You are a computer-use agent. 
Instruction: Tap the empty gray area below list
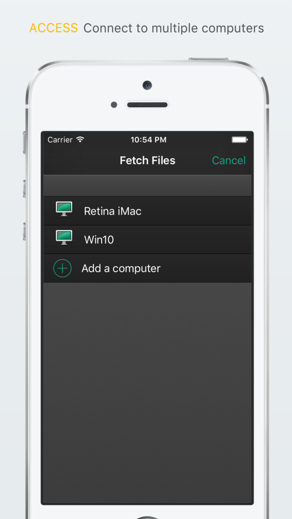pos(147,392)
